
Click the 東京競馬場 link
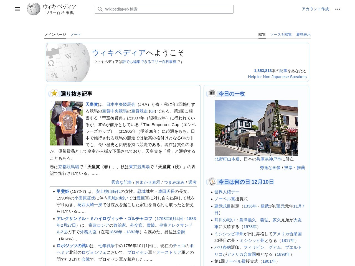click(x=139, y=167)
